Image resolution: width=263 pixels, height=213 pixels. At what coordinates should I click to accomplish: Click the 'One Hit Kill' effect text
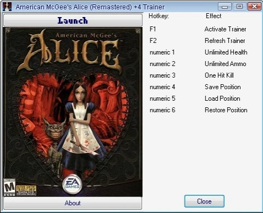pos(219,75)
